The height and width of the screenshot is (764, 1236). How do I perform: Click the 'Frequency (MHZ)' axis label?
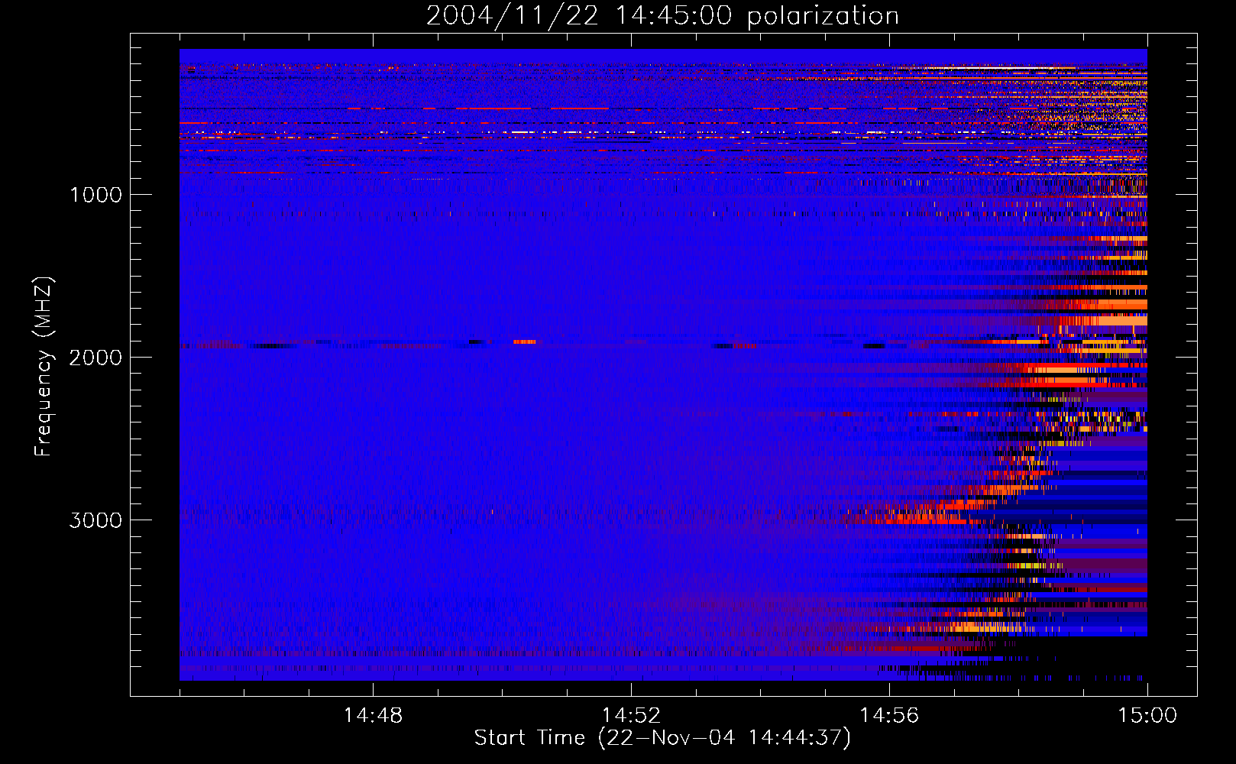point(44,367)
